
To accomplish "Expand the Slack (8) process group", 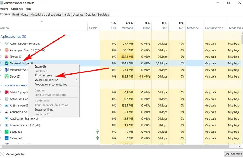I will [x=1, y=76].
